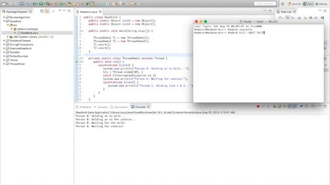This screenshot has height=185, width=330.
Task: Select PerfectNumber project in tree
Action: (19, 56)
